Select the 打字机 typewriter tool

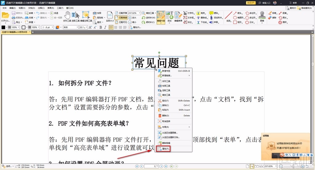[189, 13]
